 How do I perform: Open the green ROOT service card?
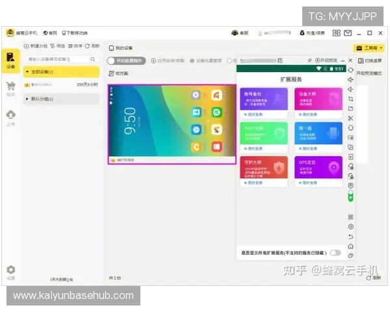[264, 137]
